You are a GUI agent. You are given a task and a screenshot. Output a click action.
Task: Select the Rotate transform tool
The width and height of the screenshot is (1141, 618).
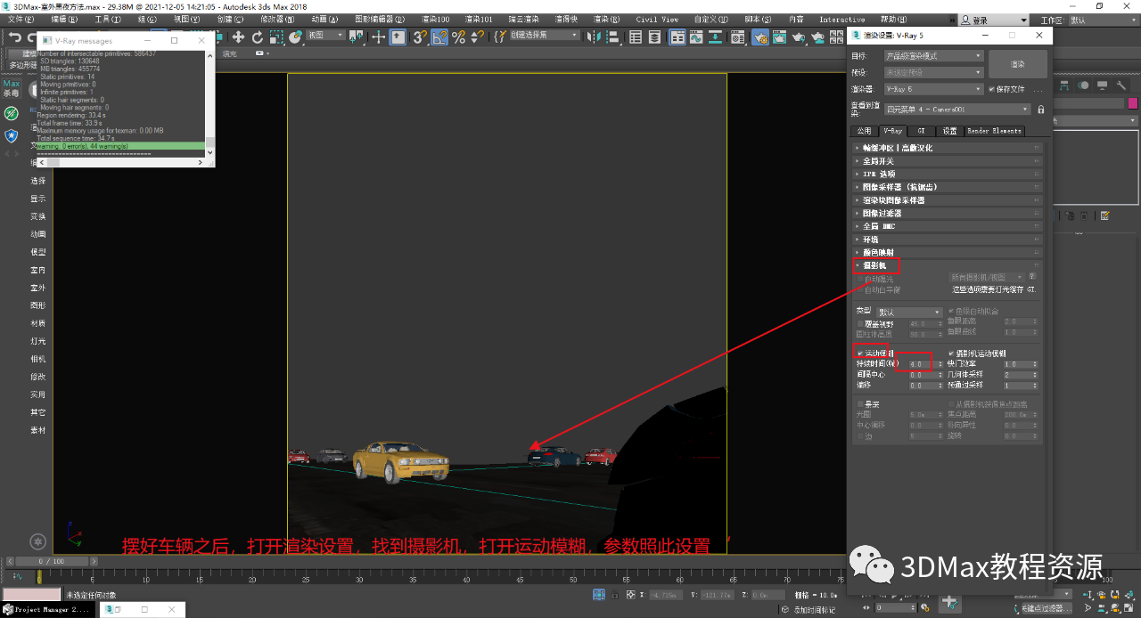(258, 37)
